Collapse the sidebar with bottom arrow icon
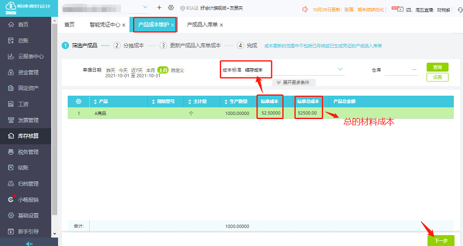This screenshot has width=463, height=246. (x=29, y=243)
